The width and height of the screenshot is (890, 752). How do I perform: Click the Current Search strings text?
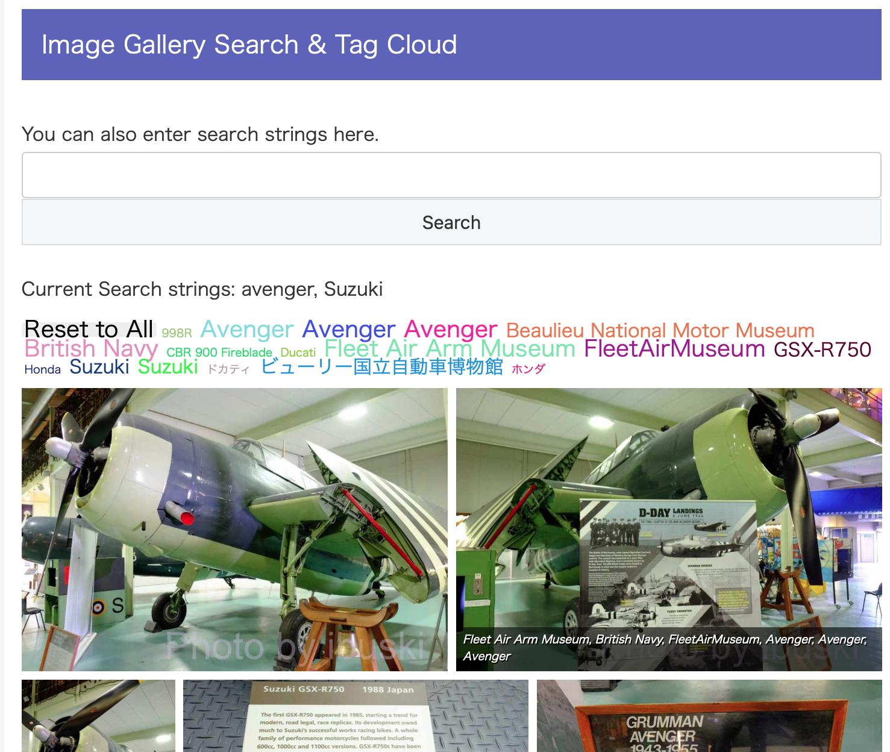point(202,289)
